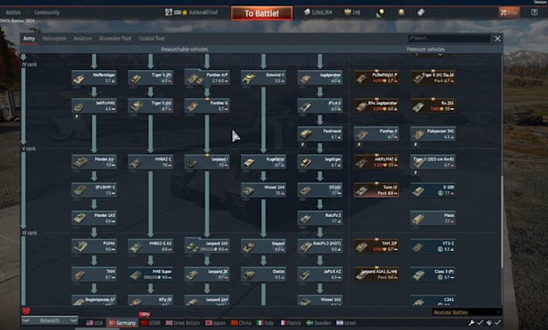This screenshot has height=330, width=548.
Task: Switch to the Bluewater fleet tab
Action: tap(115, 39)
